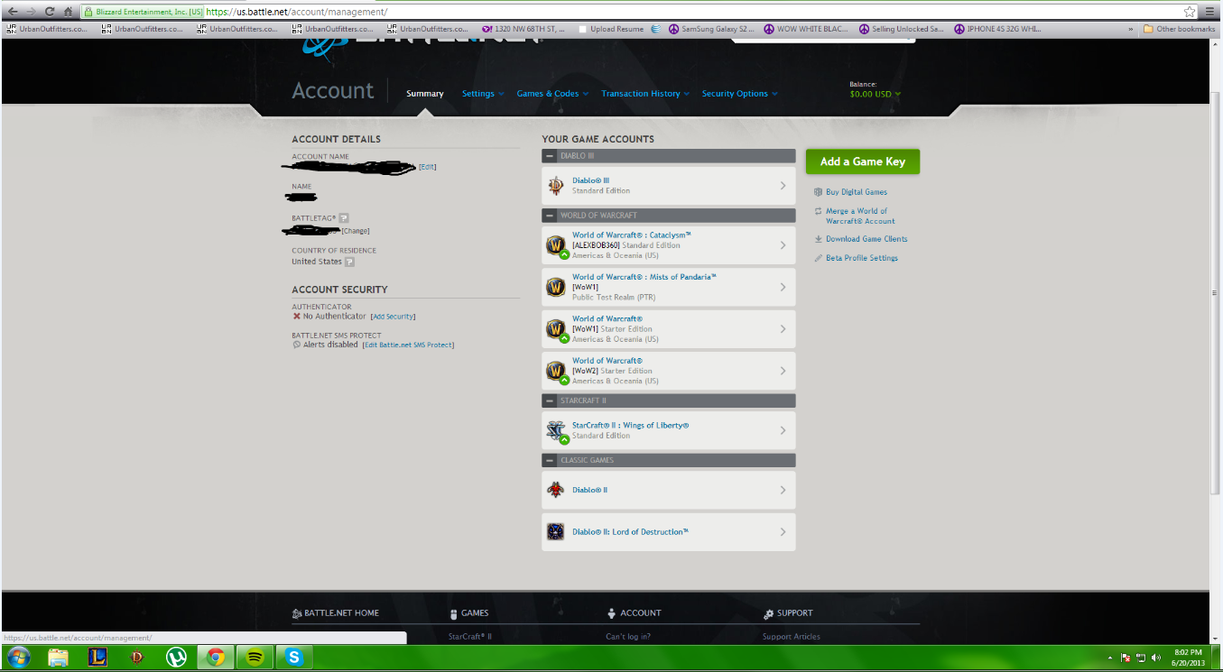Viewport: 1223px width, 672px height.
Task: Open Spotify from the taskbar
Action: point(255,658)
